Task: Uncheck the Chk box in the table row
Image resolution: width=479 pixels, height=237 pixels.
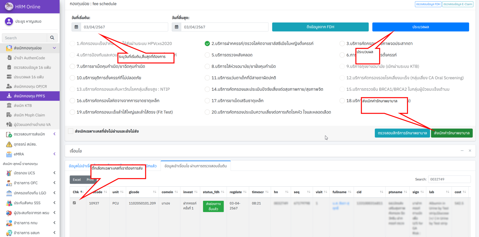Action: (74, 203)
